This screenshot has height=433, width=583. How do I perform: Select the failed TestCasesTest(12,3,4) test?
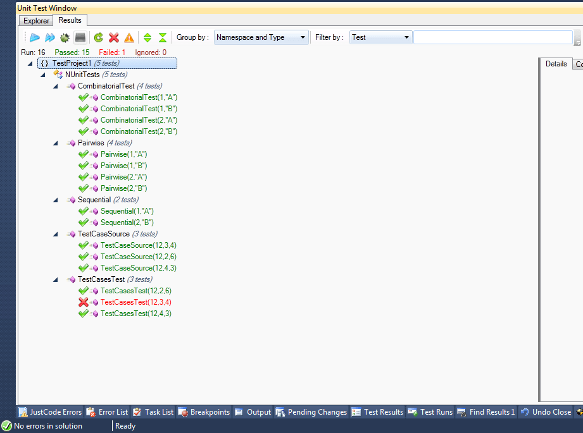tap(135, 302)
